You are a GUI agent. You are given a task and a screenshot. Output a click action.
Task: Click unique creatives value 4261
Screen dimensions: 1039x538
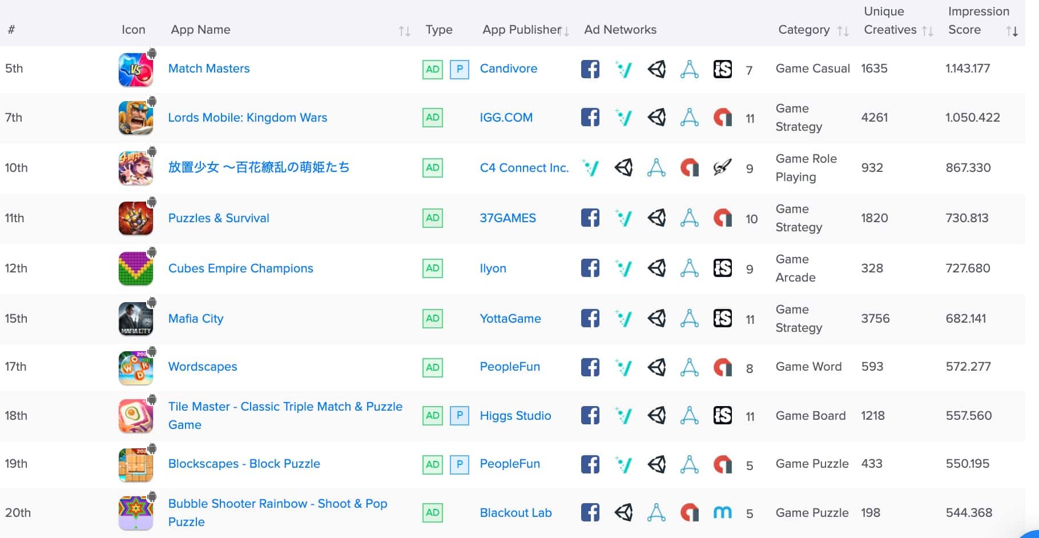875,118
